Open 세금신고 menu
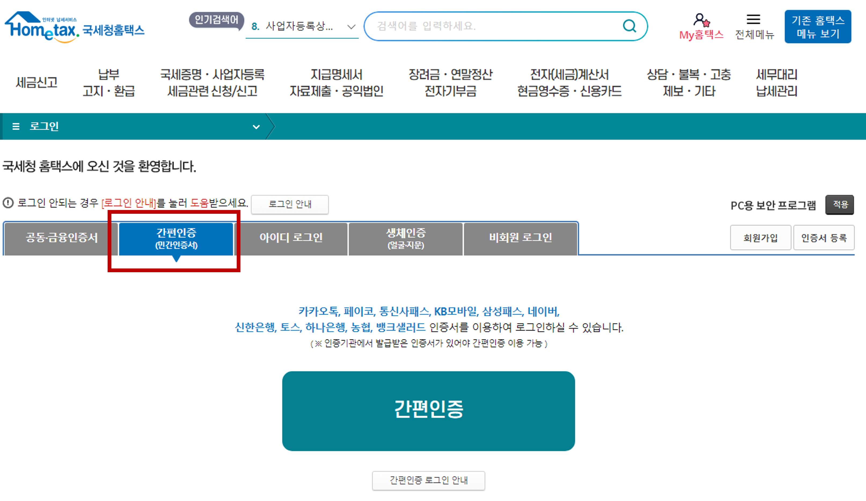 coord(37,82)
